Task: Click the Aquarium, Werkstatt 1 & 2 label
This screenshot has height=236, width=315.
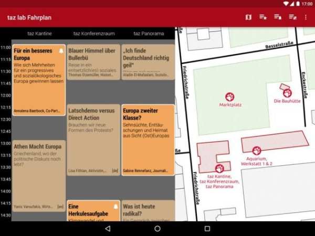Action: click(257, 161)
